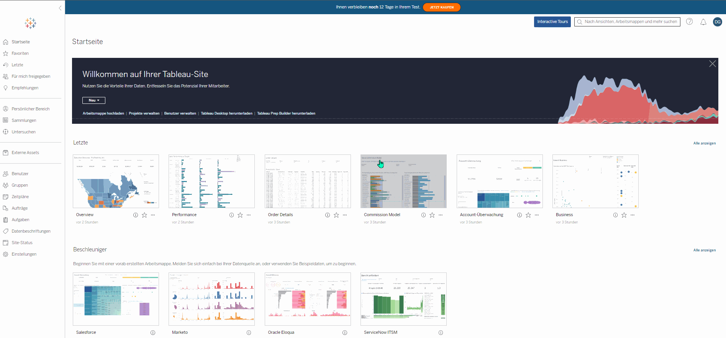This screenshot has width=726, height=338.
Task: Show info for Oracle Eloqua accelerator
Action: [x=345, y=333]
